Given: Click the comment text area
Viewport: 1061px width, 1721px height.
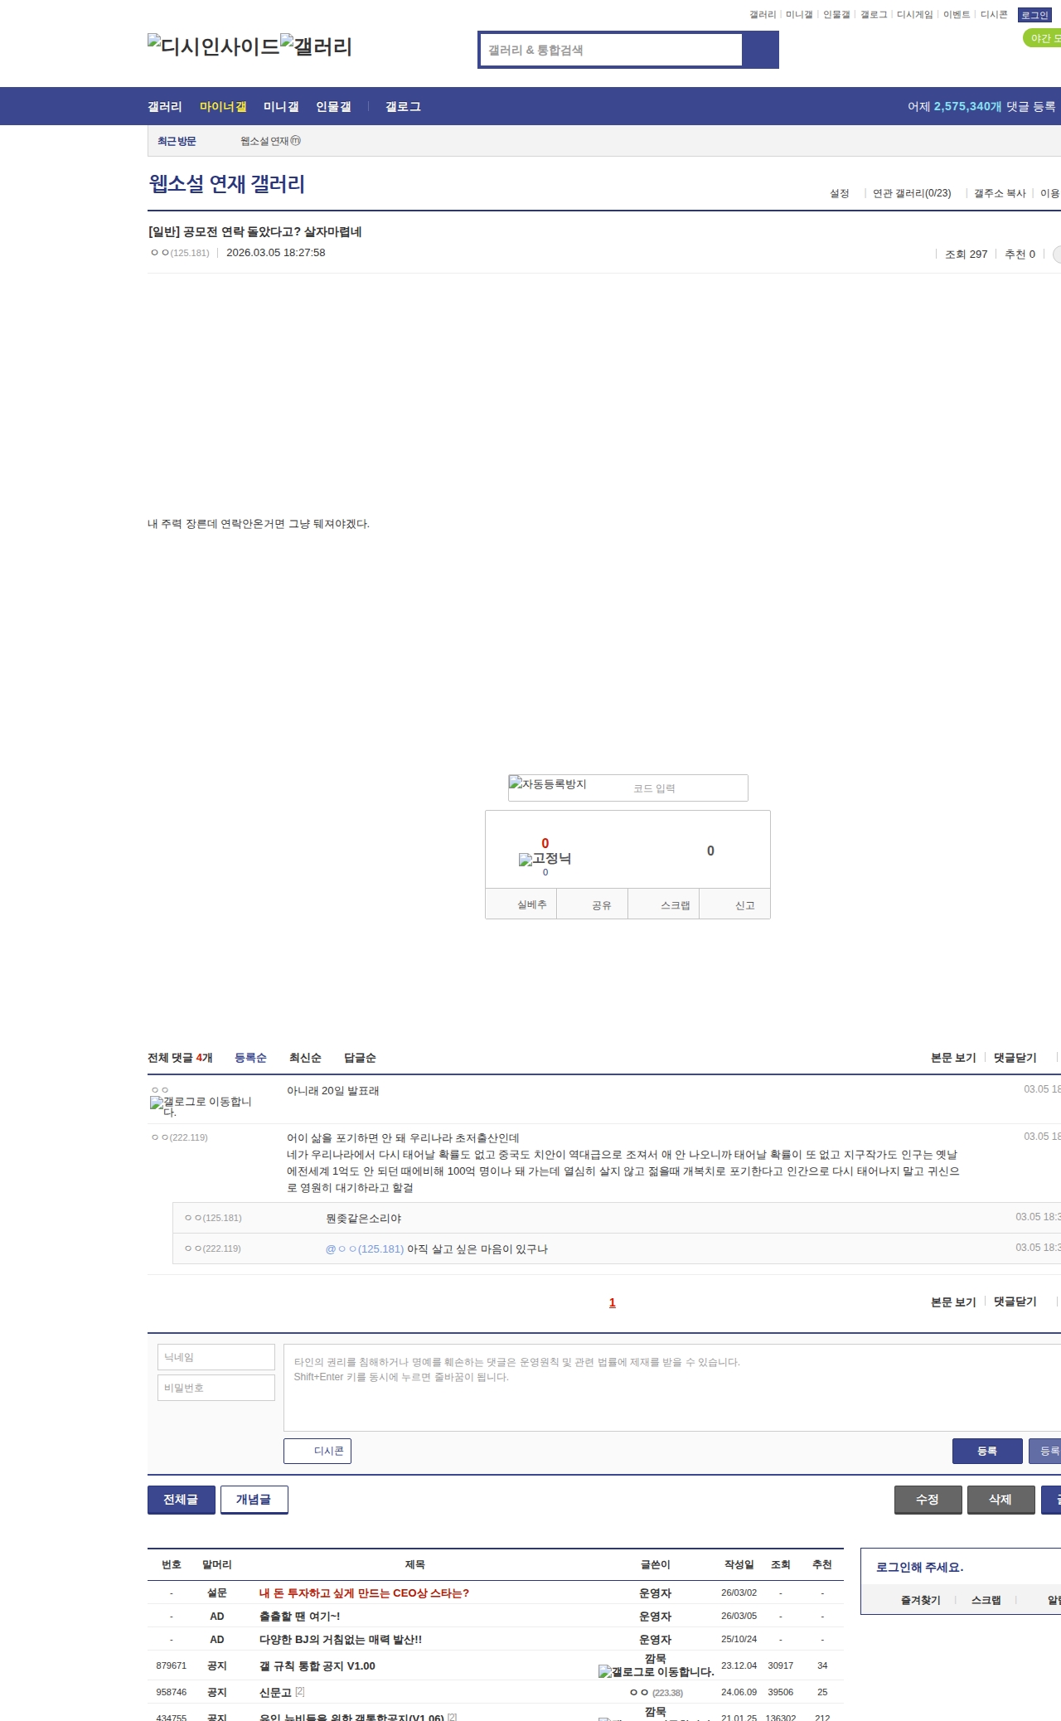Looking at the screenshot, I should [672, 1388].
